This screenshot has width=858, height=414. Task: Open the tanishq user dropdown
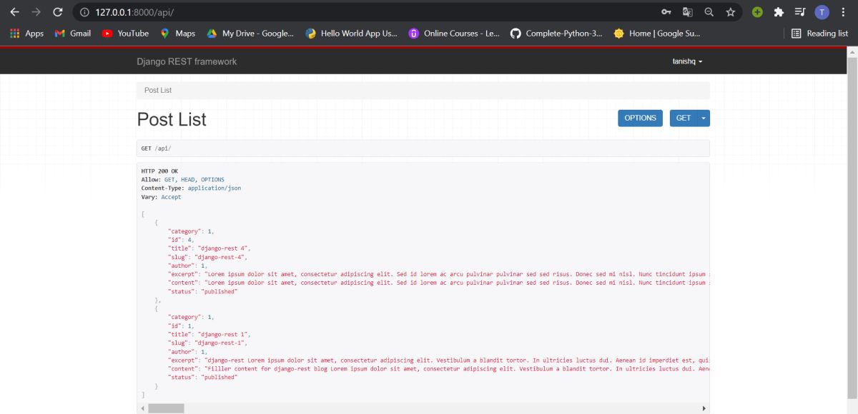coord(687,61)
